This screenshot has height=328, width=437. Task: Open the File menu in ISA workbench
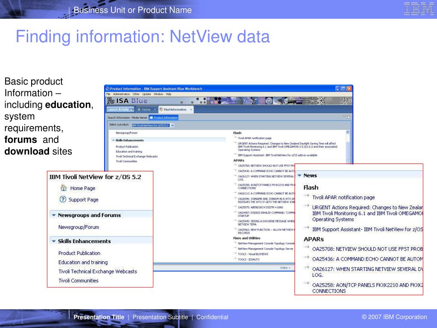(x=108, y=94)
